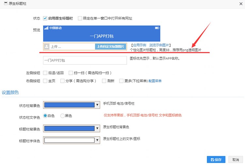The height and width of the screenshot is (165, 245).
Task: Click the 设置颜色 section heading
Action: [10, 93]
